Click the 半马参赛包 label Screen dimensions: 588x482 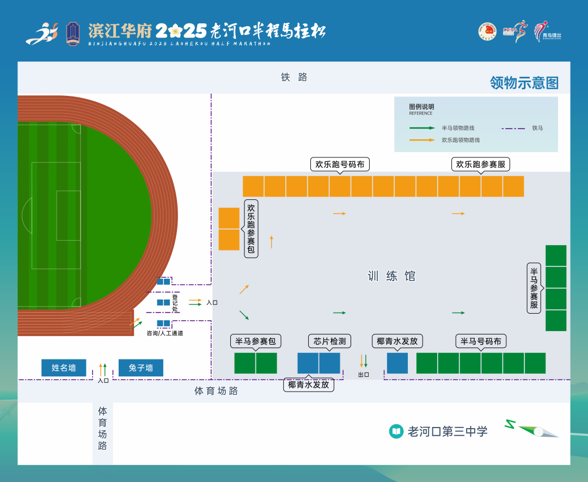click(x=256, y=341)
